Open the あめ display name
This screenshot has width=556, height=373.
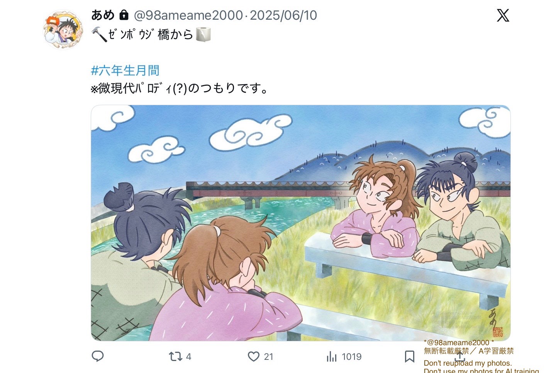pyautogui.click(x=103, y=15)
